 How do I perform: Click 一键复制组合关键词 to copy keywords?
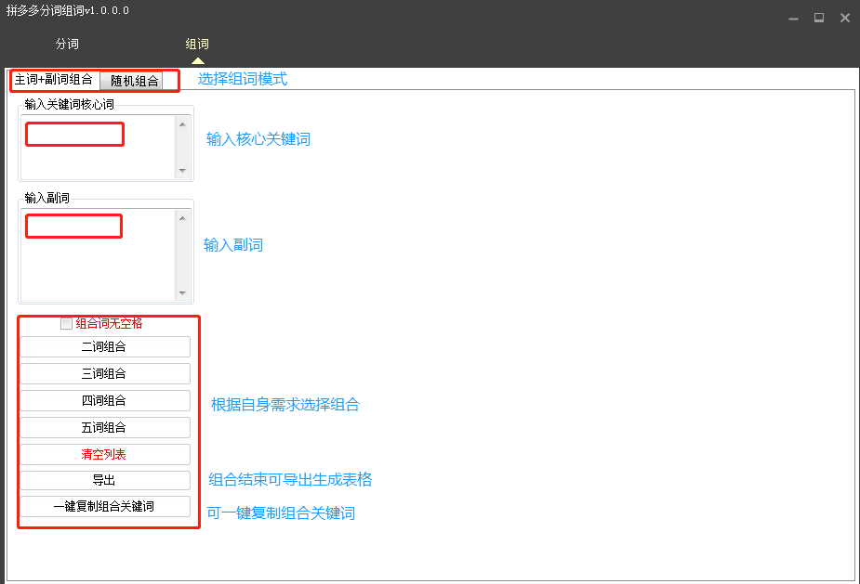tap(104, 507)
